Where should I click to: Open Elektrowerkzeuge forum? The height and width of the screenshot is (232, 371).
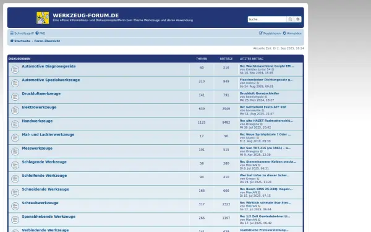click(x=39, y=107)
